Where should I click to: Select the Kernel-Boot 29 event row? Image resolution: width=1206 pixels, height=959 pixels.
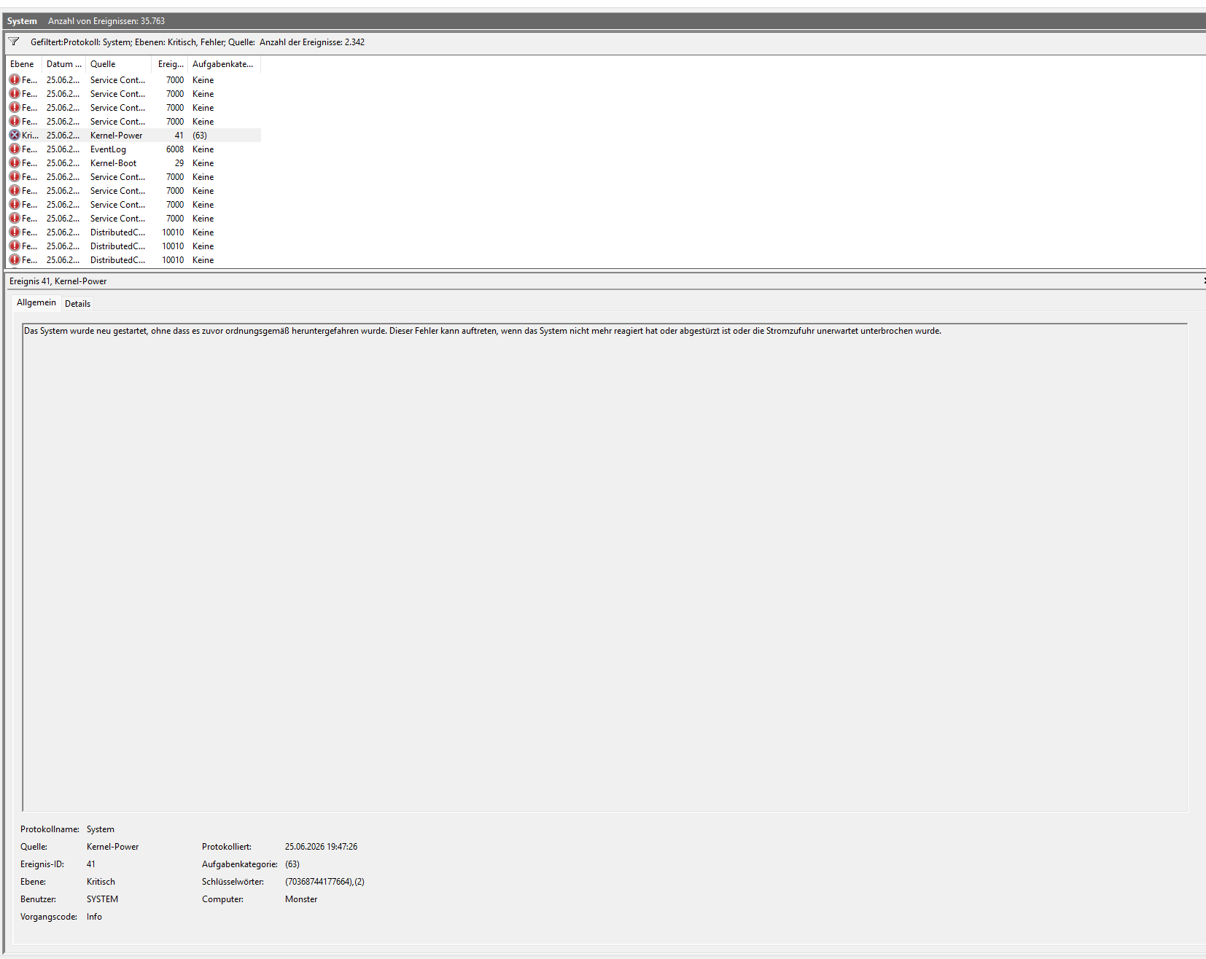(x=134, y=163)
